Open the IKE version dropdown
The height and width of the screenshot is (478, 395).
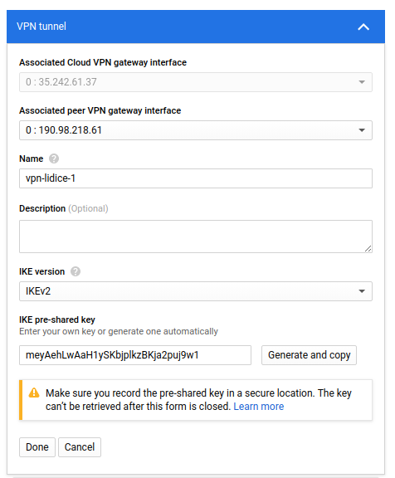pos(196,291)
